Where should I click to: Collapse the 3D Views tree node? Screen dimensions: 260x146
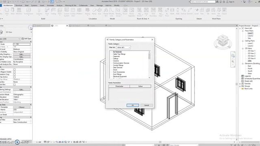[243, 49]
